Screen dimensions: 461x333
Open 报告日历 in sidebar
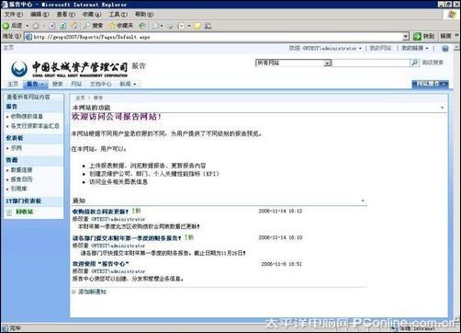click(x=21, y=179)
